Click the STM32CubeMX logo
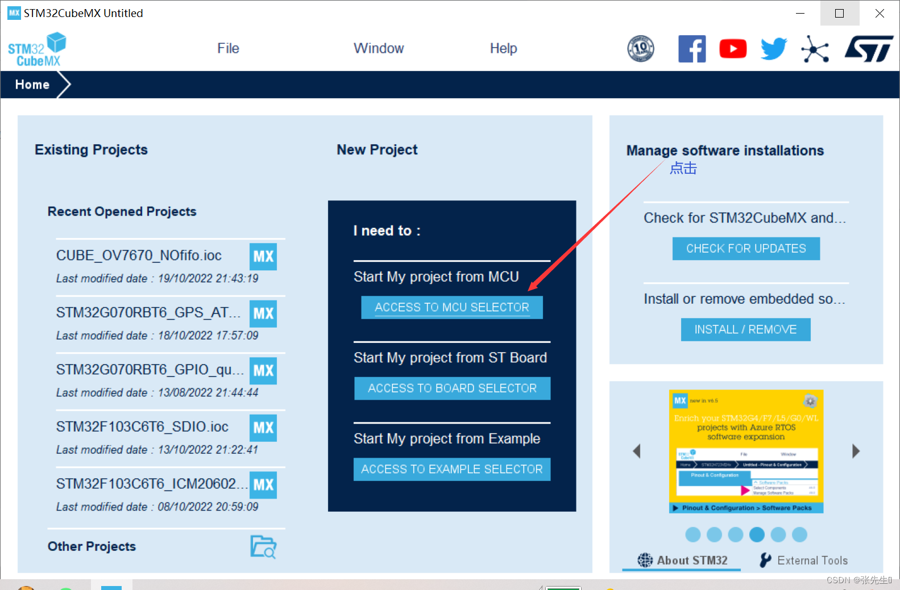This screenshot has height=590, width=900. 37,49
